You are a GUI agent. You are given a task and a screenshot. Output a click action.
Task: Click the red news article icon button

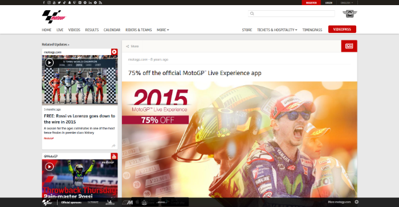pos(349,46)
